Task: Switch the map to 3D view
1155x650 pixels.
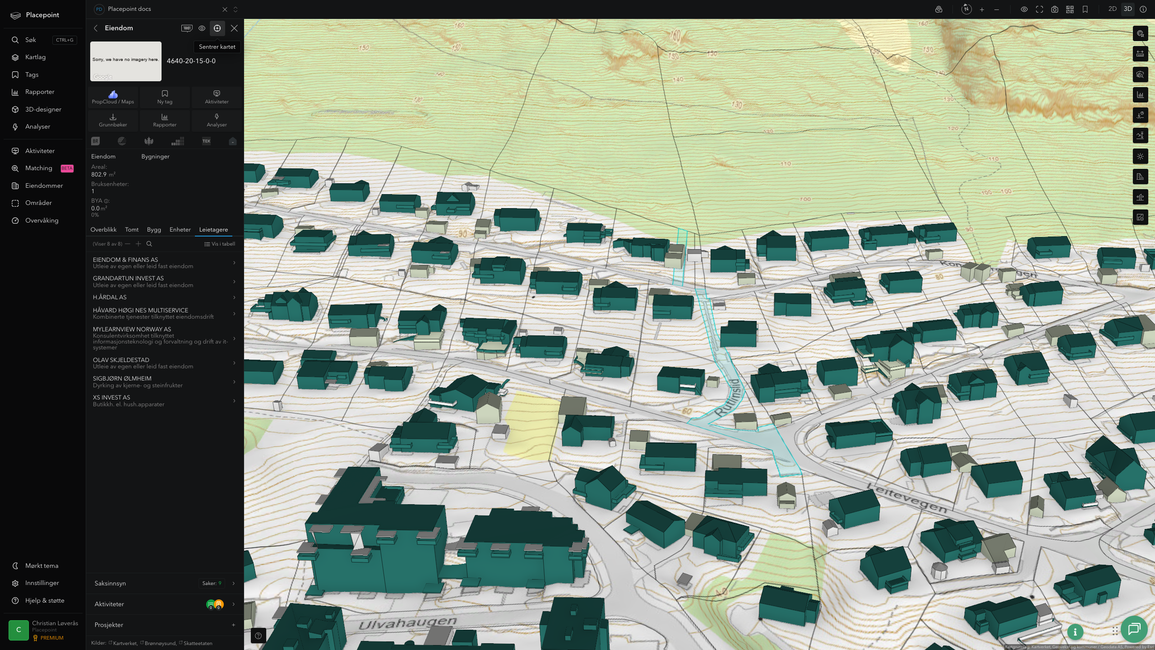Action: pyautogui.click(x=1128, y=9)
